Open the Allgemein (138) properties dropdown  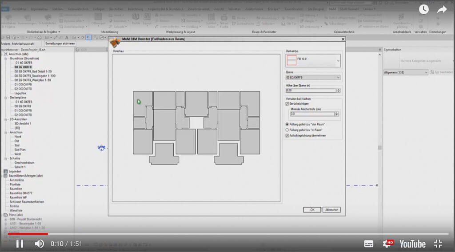click(405, 72)
